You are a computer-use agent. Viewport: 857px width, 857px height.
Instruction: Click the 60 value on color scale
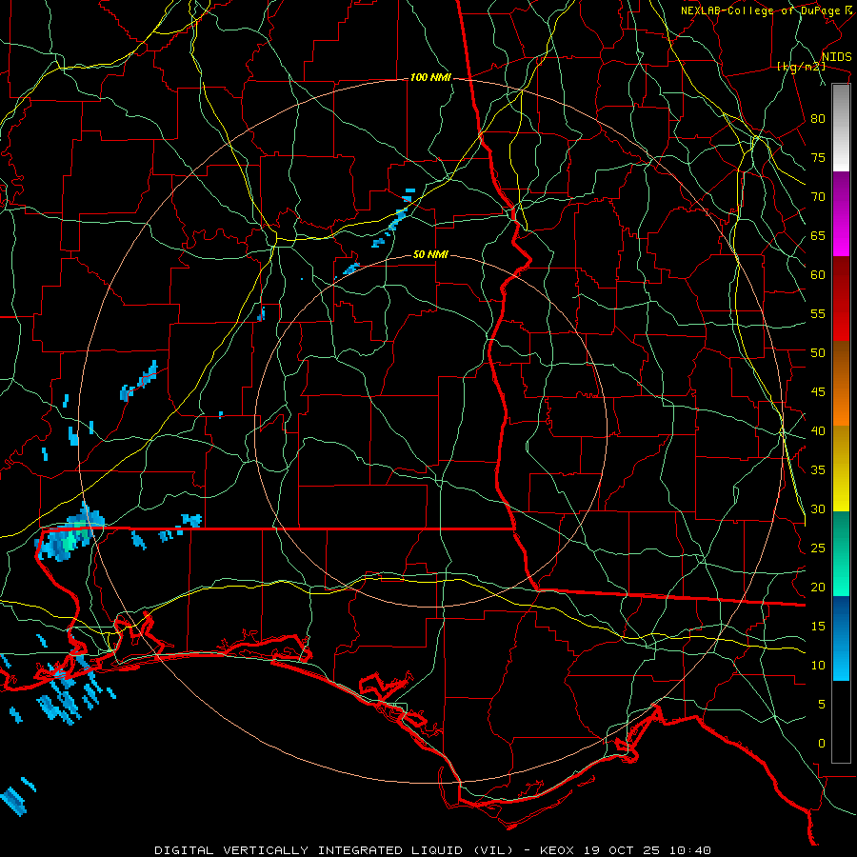[x=818, y=275]
